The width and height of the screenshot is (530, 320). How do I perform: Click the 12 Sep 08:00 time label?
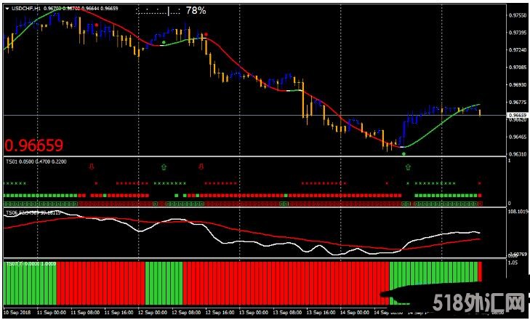pos(186,311)
